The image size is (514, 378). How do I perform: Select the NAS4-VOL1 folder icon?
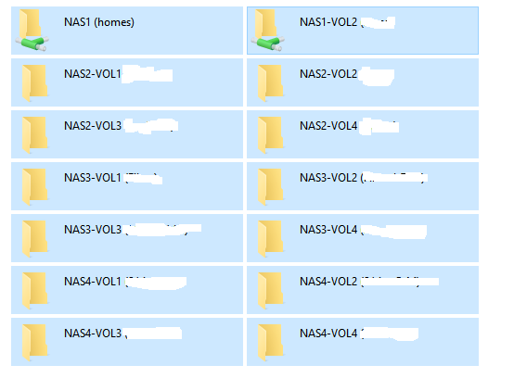pos(35,291)
